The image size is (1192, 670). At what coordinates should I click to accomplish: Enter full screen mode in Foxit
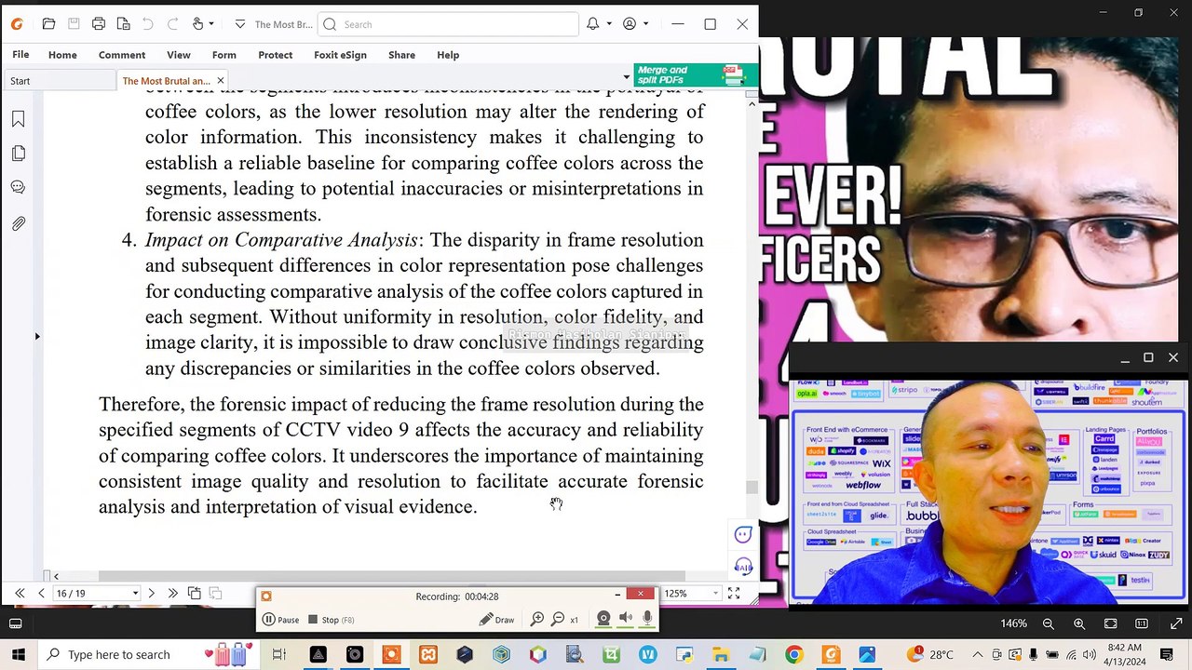(x=734, y=593)
